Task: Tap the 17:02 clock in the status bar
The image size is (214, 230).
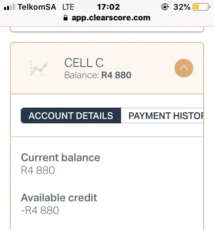Action: pyautogui.click(x=108, y=7)
